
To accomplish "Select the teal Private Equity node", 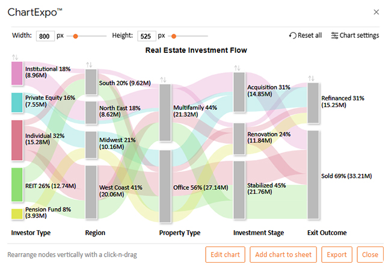I will (17, 102).
